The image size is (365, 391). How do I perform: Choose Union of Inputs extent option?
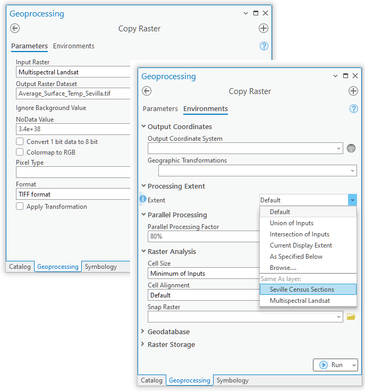coord(308,223)
